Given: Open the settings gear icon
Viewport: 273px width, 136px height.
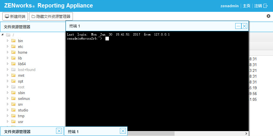Looking at the screenshot, I should (x=268, y=16).
